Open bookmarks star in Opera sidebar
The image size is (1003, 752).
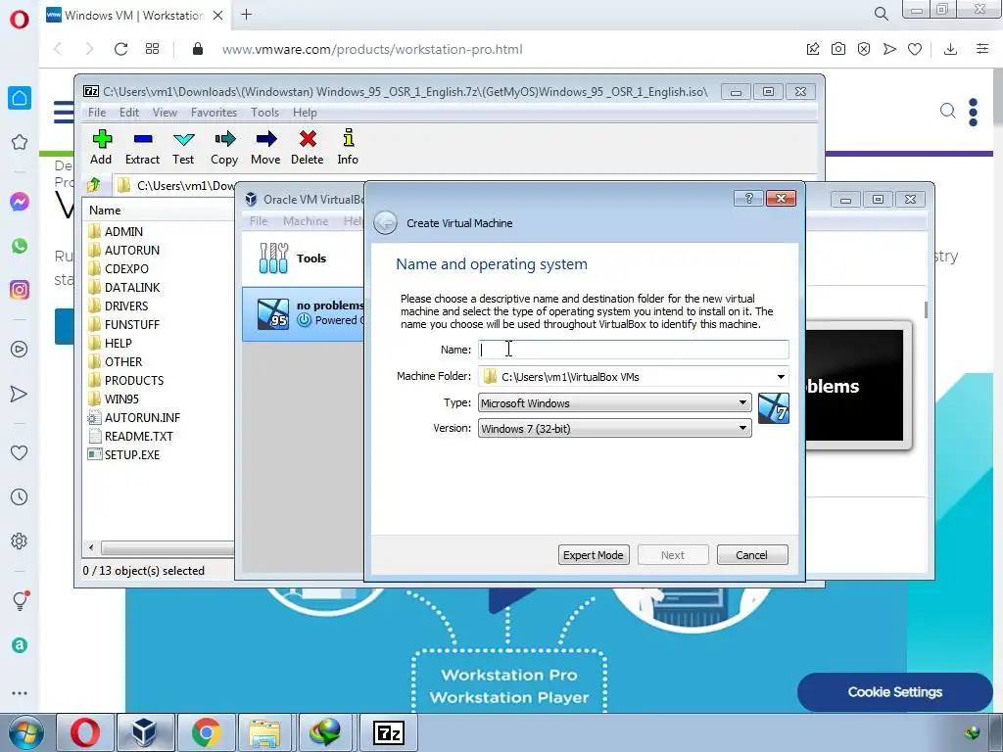click(x=20, y=142)
